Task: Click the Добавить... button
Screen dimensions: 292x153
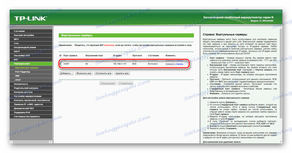Action: (x=66, y=73)
